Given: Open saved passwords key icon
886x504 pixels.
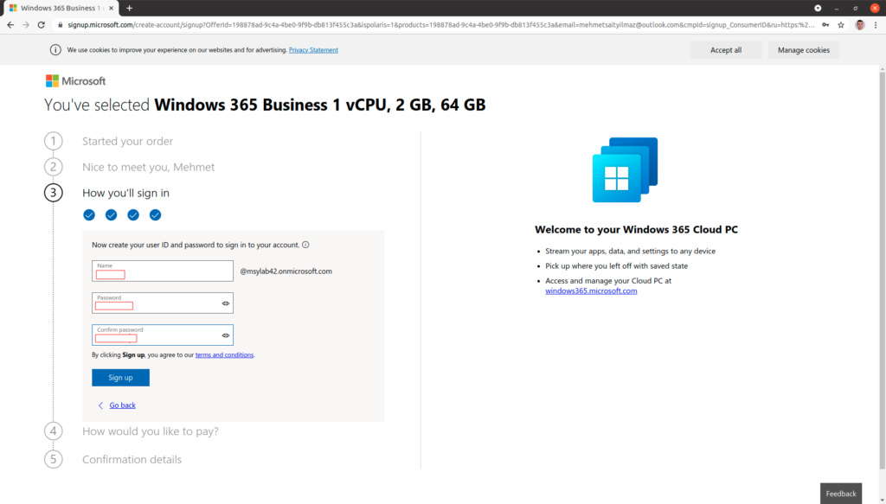Looking at the screenshot, I should tap(825, 25).
